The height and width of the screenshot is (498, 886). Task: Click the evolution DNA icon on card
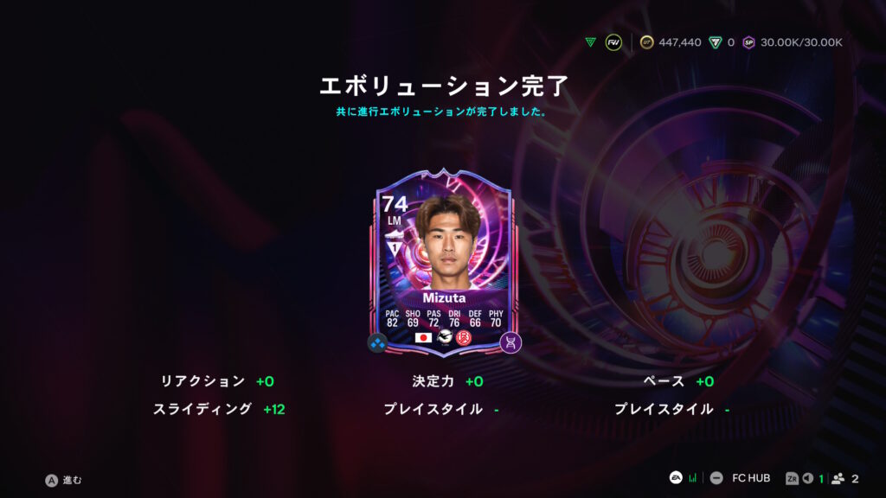click(510, 342)
